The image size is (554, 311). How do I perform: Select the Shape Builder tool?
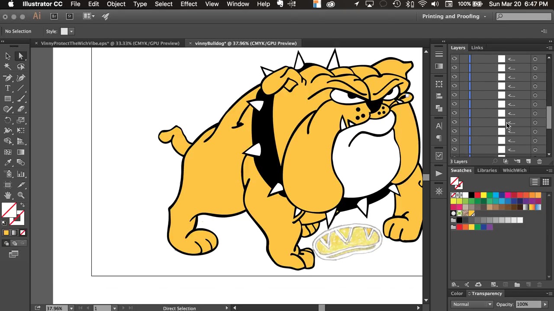pyautogui.click(x=8, y=141)
